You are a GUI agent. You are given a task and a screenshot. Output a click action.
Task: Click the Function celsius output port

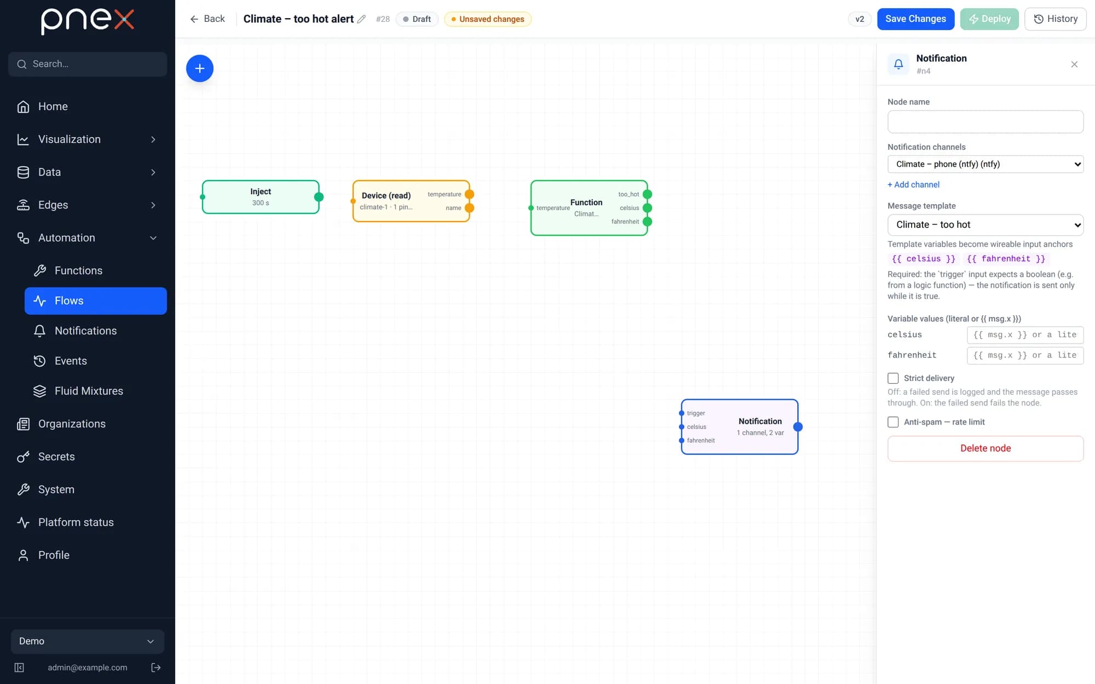pyautogui.click(x=647, y=208)
